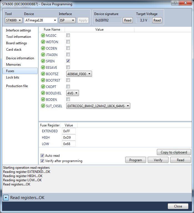Collapse the status log with arrow button

(6, 198)
